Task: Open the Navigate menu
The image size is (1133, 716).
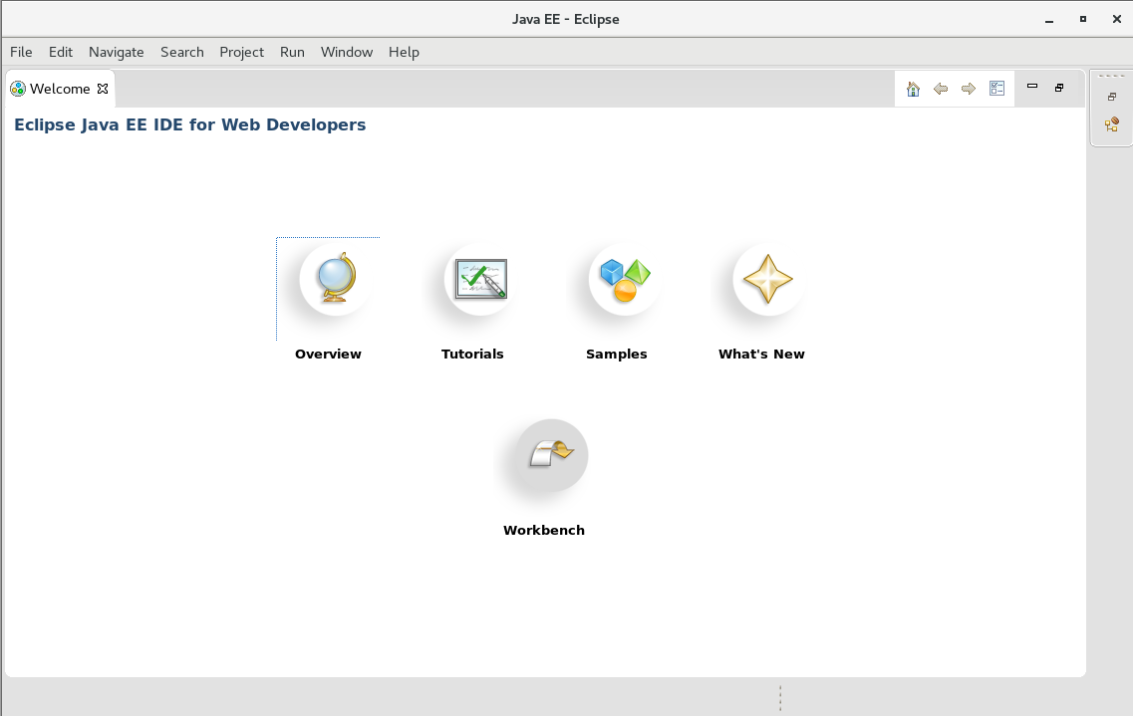Action: (x=117, y=52)
